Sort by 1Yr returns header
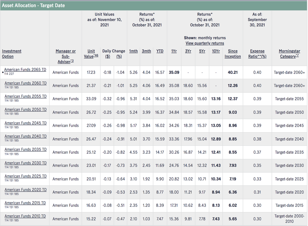Screen dimensions: 308x226 tap(174, 51)
